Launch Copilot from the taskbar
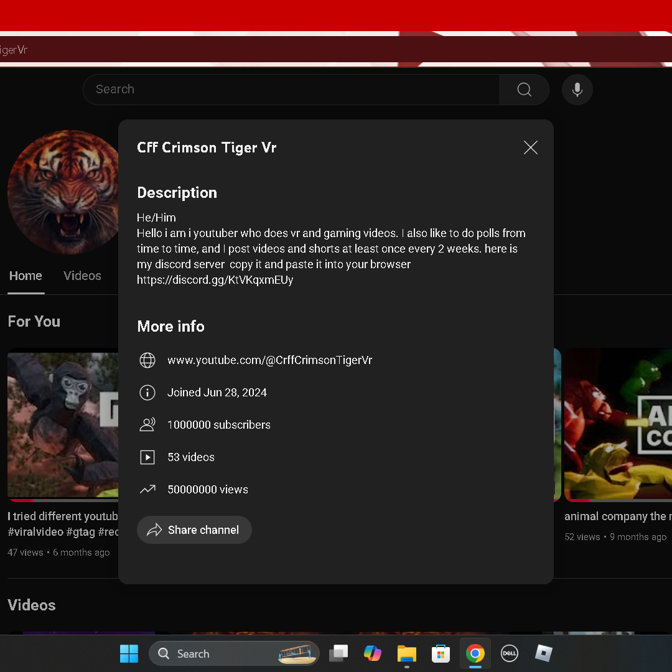 coord(373,653)
